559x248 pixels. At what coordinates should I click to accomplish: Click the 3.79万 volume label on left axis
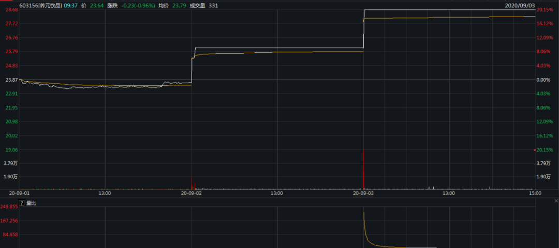click(10, 163)
